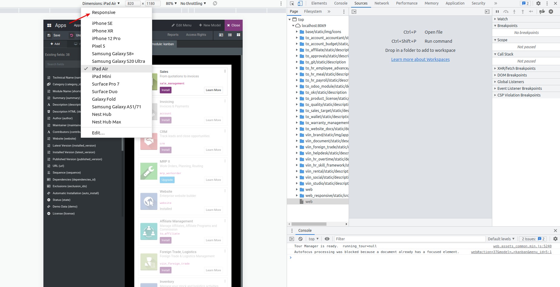Select Responsive from device list
The image size is (560, 287).
tap(104, 12)
